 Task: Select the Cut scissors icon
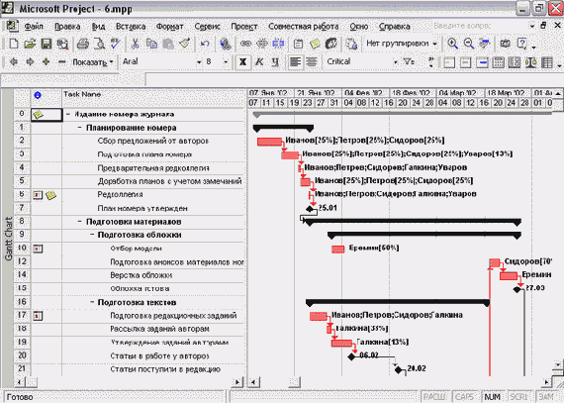(136, 44)
